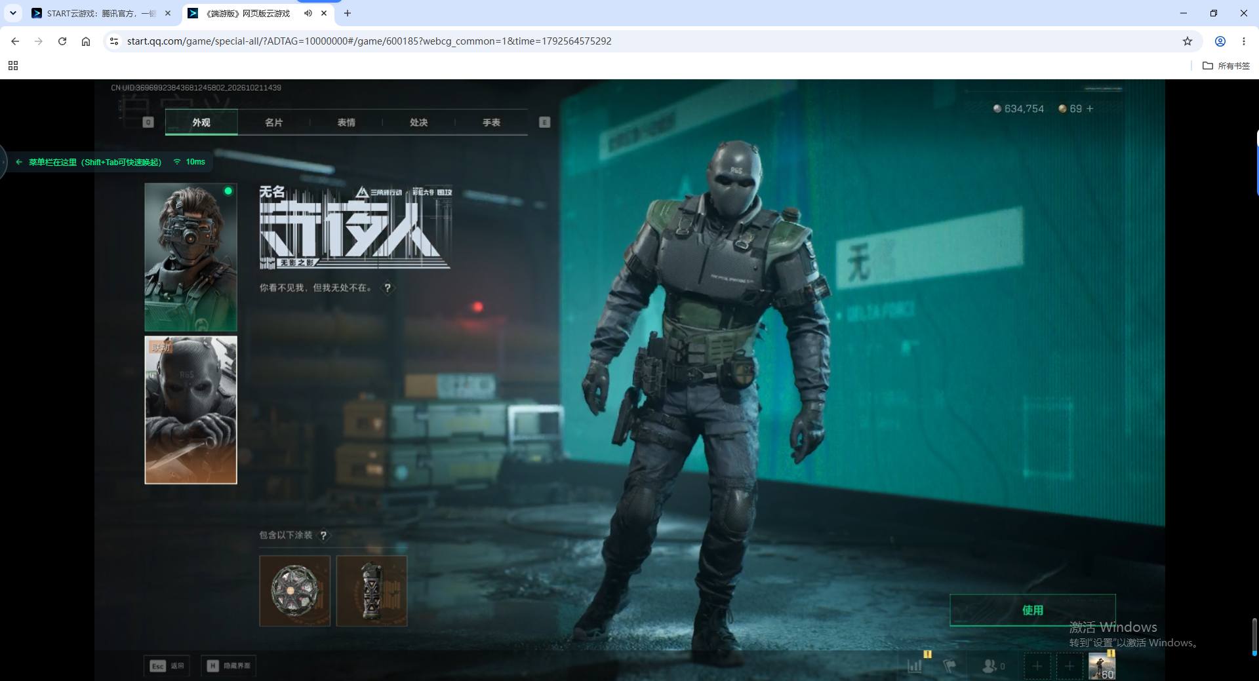This screenshot has height=681, width=1259.
Task: Open the Chrome profile icon
Action: click(1220, 41)
